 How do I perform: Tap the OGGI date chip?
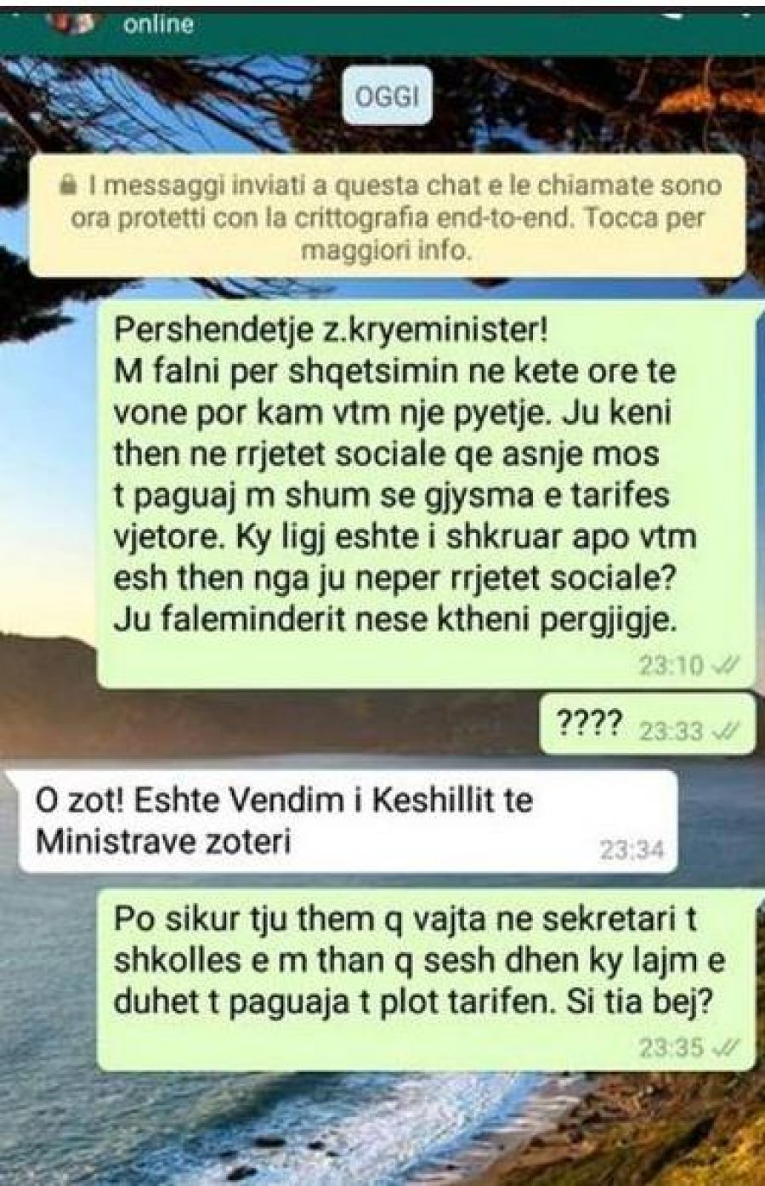(386, 97)
